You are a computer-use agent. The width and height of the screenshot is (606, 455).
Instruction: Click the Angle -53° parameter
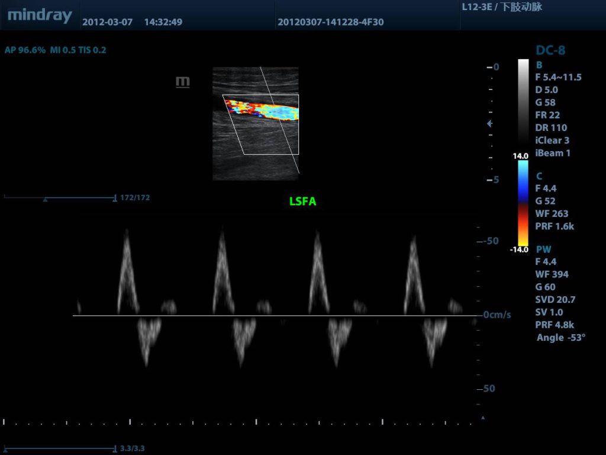(x=560, y=338)
